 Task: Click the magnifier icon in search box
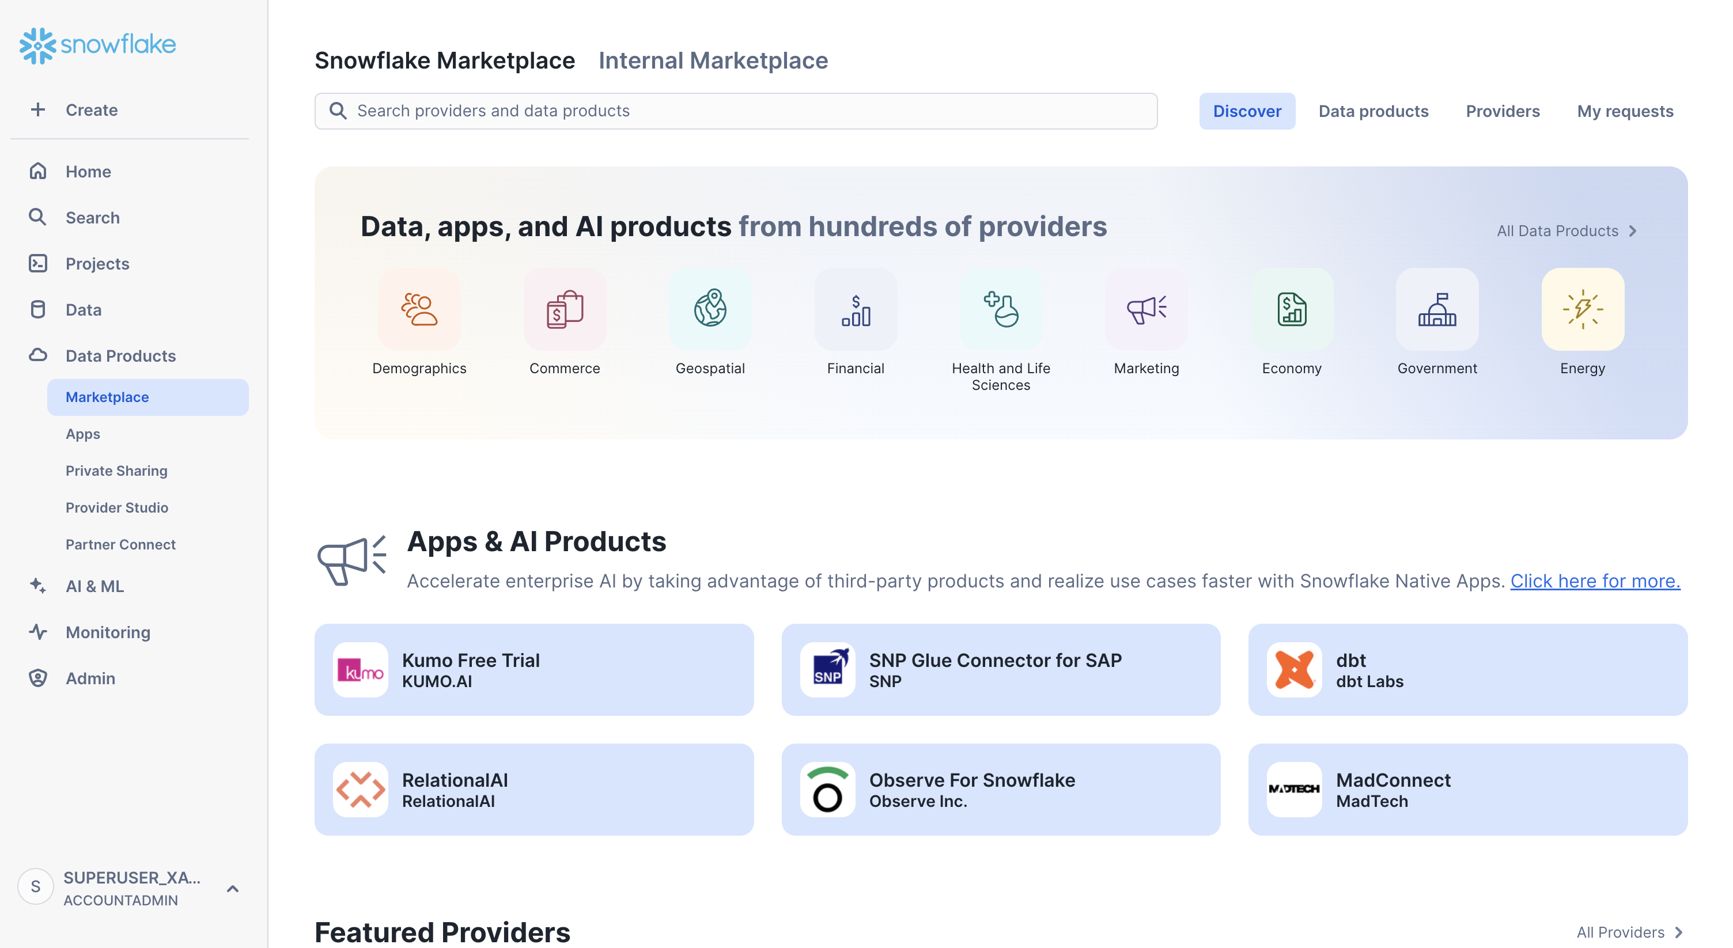pyautogui.click(x=338, y=111)
